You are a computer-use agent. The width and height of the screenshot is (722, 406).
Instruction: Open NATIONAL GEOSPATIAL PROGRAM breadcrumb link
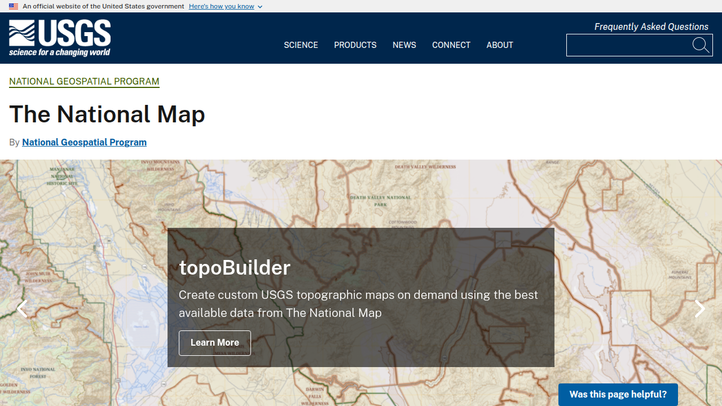click(x=84, y=81)
